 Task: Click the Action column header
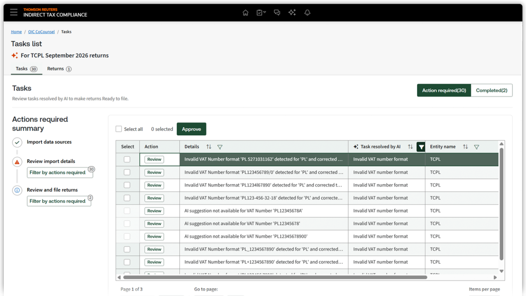[159, 147]
